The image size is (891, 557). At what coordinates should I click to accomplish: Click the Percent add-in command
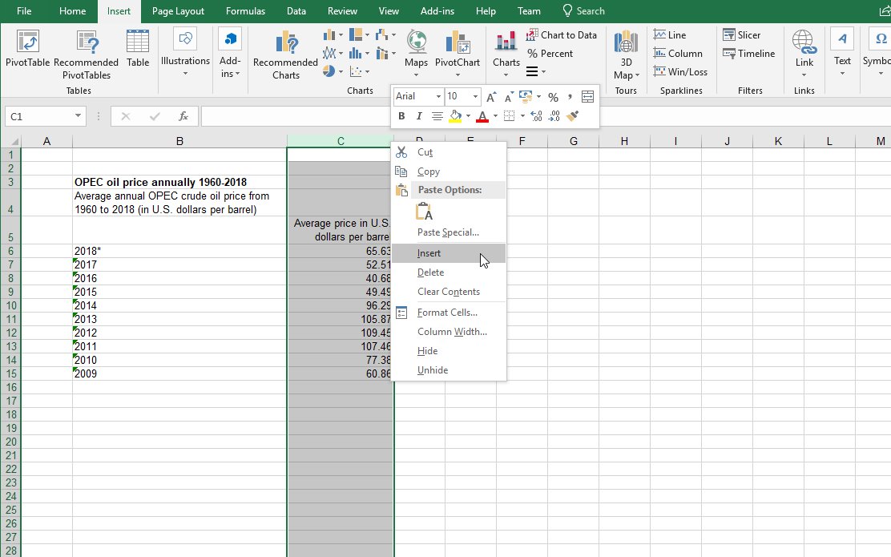point(550,54)
